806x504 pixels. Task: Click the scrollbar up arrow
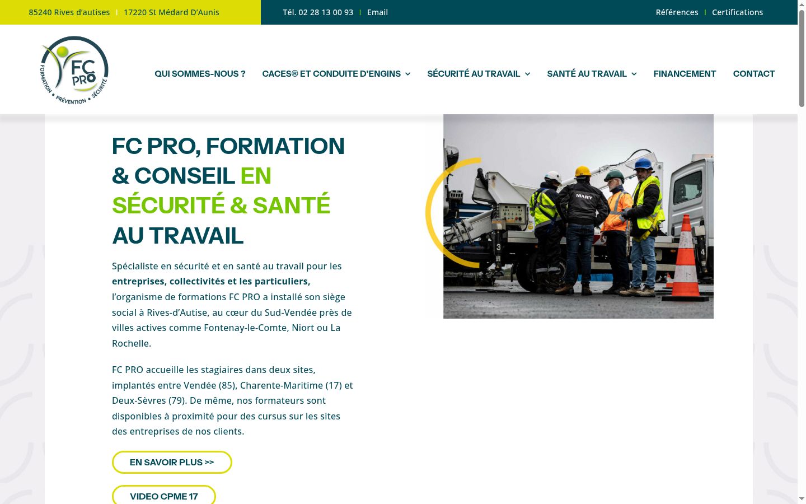[x=802, y=4]
